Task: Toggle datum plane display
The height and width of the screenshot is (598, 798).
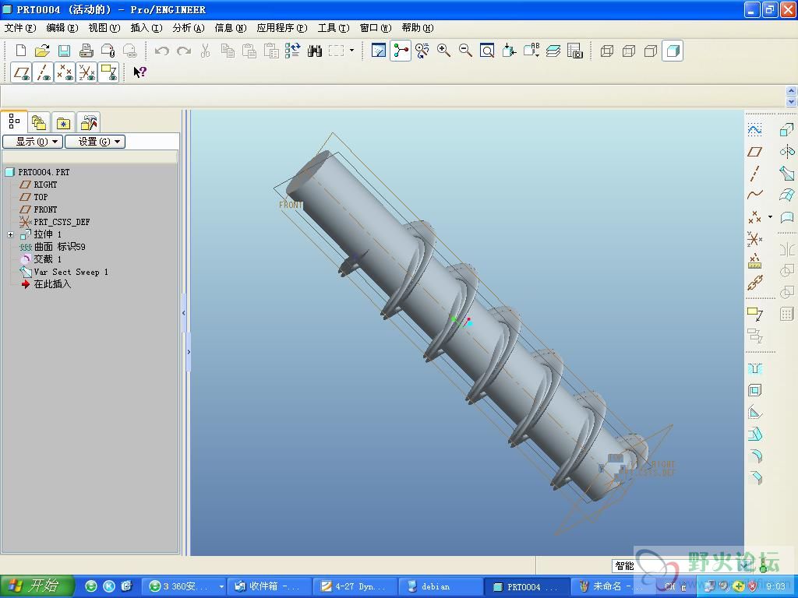Action: coord(21,72)
